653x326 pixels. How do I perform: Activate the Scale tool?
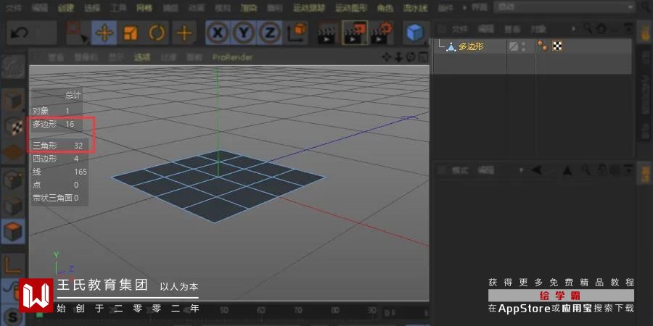point(131,33)
